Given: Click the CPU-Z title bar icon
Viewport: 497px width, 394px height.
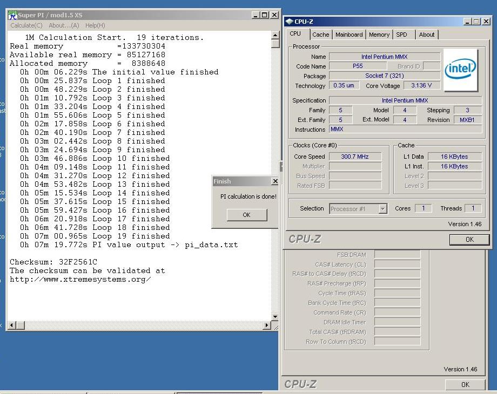Looking at the screenshot, I should [289, 22].
